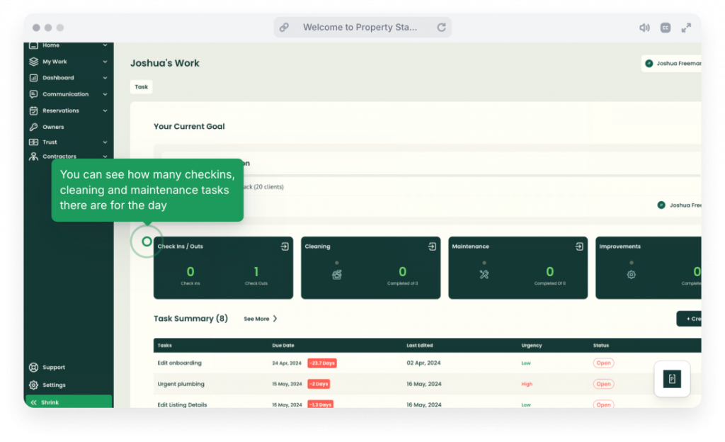
Task: Open the Maintenance card arrow icon
Action: pyautogui.click(x=579, y=246)
